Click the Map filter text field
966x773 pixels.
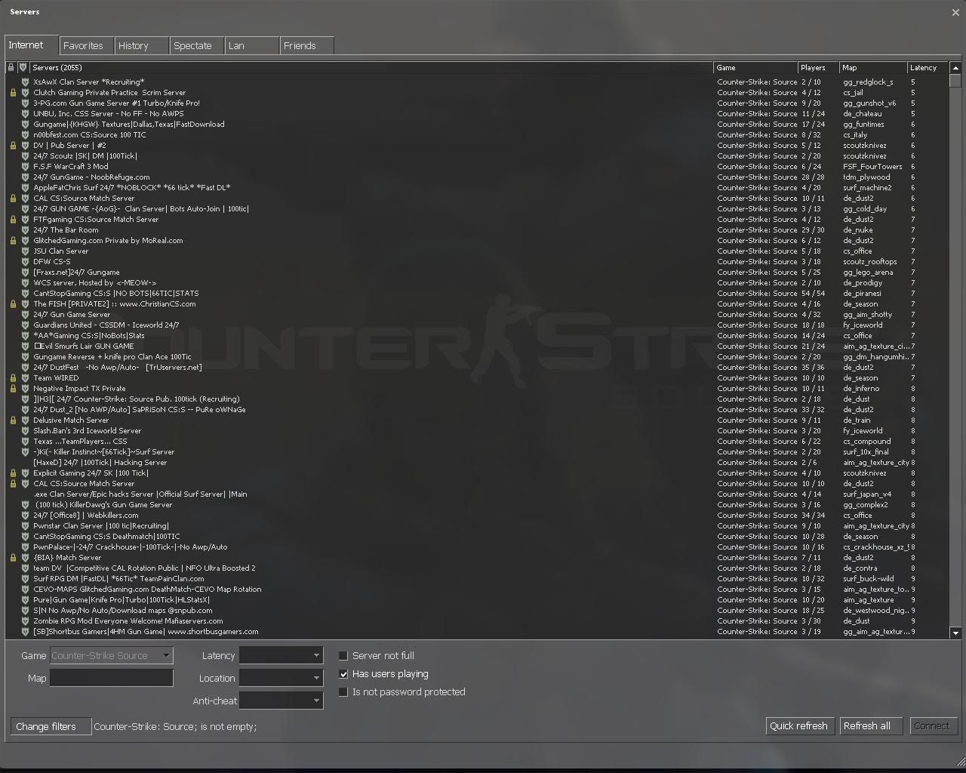pos(112,678)
